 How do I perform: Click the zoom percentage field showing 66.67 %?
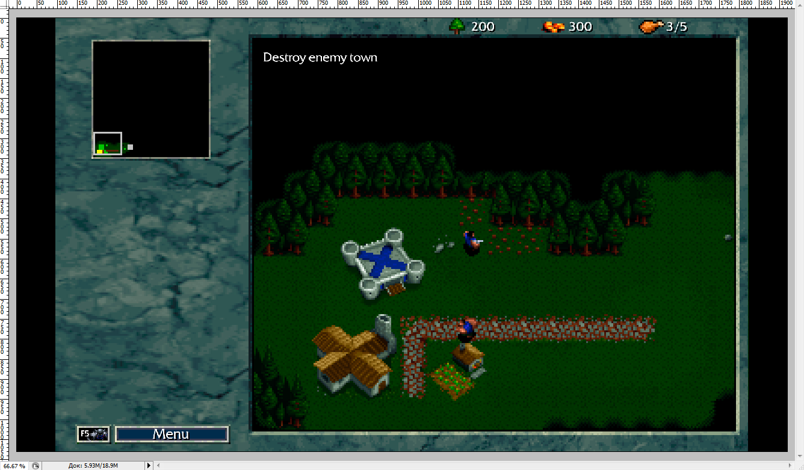pos(14,466)
